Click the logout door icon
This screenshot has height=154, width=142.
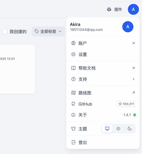[x=73, y=142]
